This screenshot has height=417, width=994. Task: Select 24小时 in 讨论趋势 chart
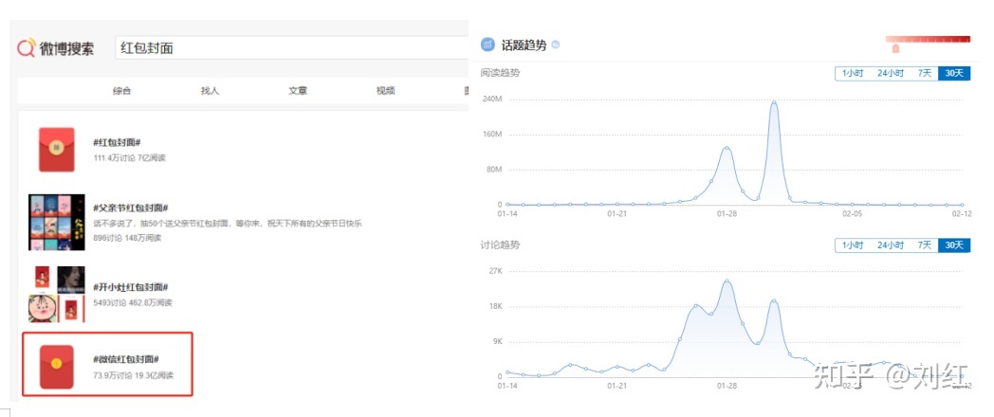[x=891, y=245]
